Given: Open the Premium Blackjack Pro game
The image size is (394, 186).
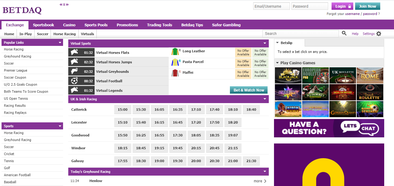Looking at the screenshot, I should tap(288, 75).
